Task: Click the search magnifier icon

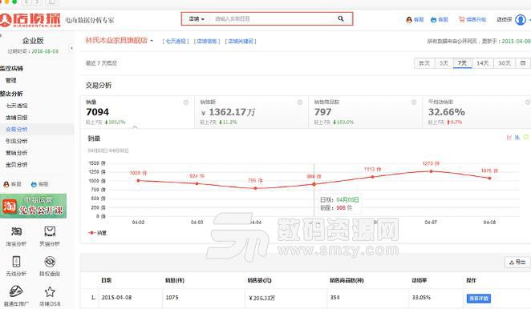Action: coord(341,18)
